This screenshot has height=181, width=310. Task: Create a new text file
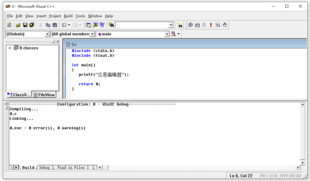coord(9,25)
